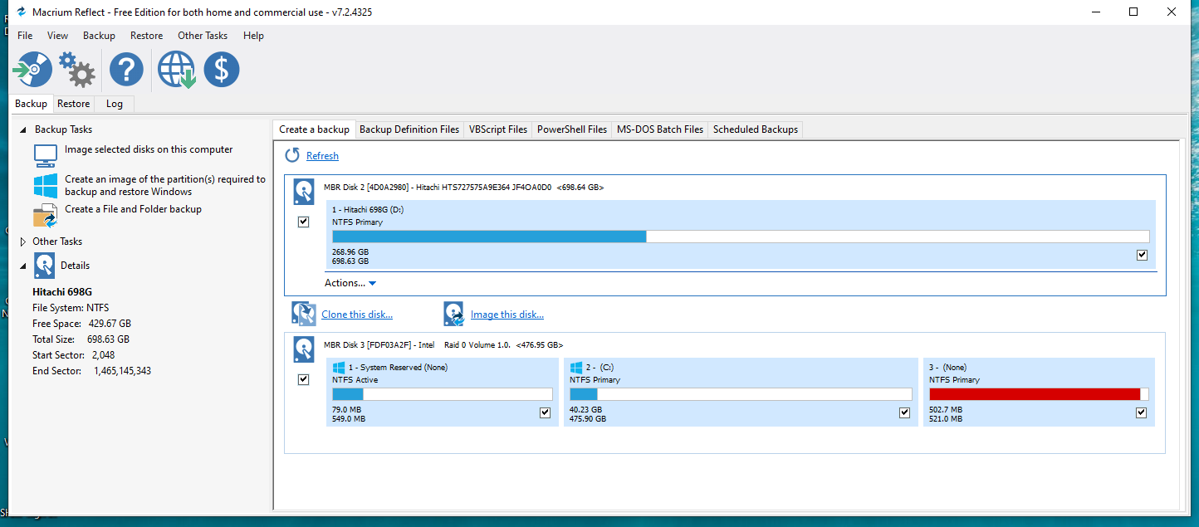Open the Backup menu

tap(99, 36)
